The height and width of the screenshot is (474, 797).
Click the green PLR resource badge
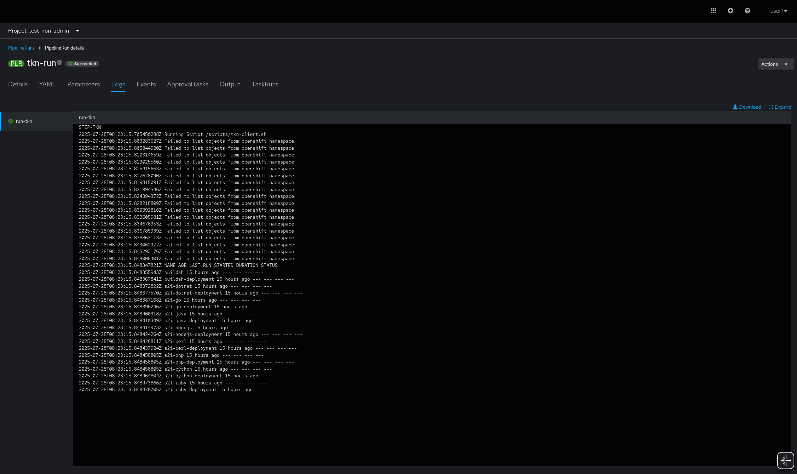click(x=16, y=64)
